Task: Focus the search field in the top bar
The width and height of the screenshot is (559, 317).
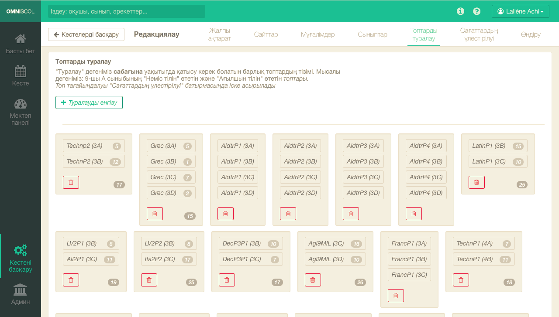Action: (x=127, y=11)
